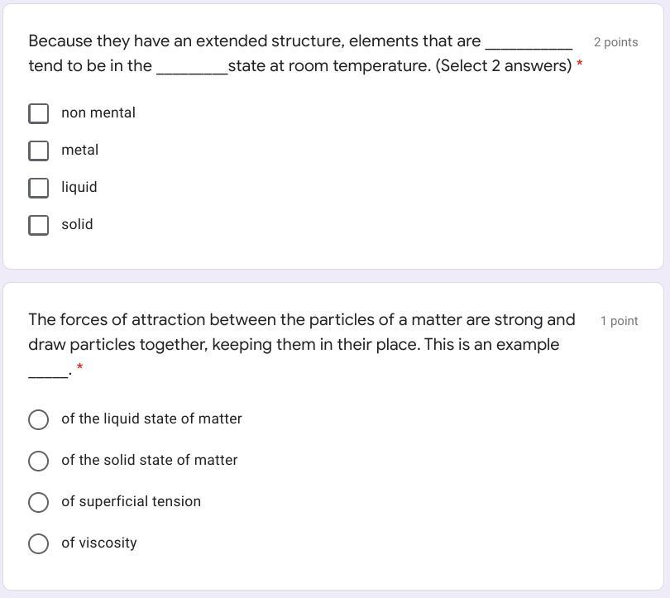Mark the 'solid' checkbox

39,225
